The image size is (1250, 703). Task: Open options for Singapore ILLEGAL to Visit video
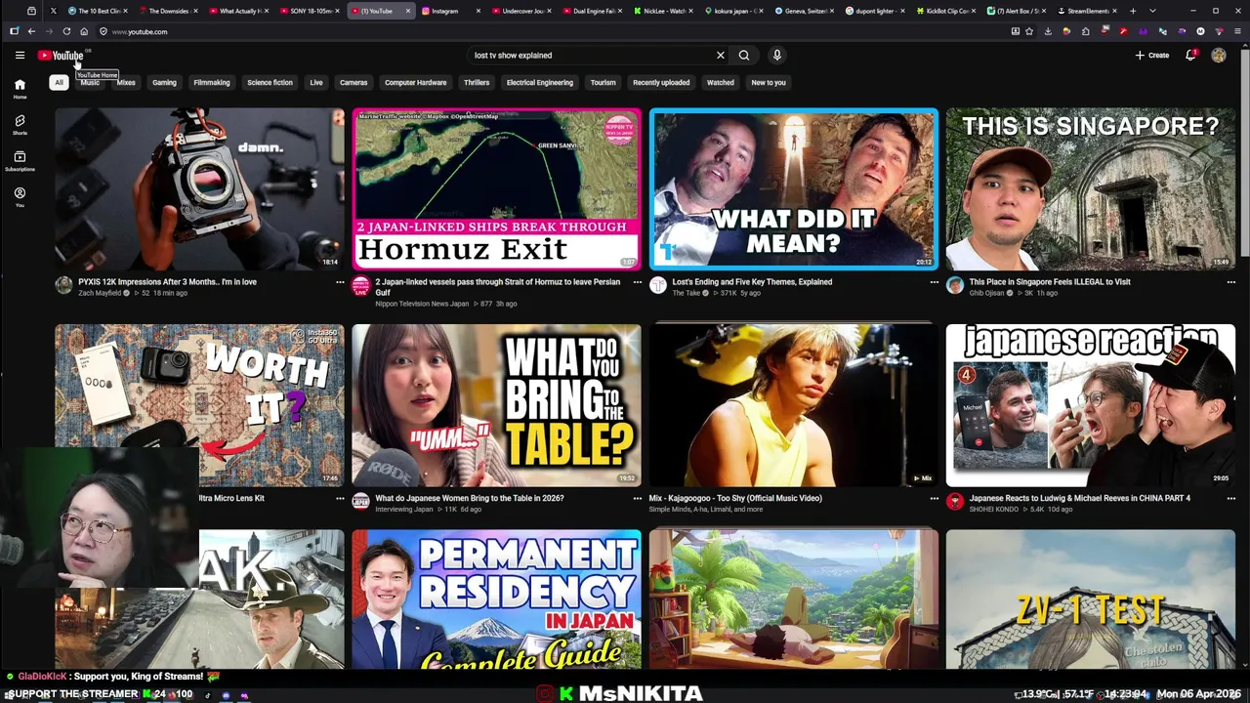point(1230,282)
